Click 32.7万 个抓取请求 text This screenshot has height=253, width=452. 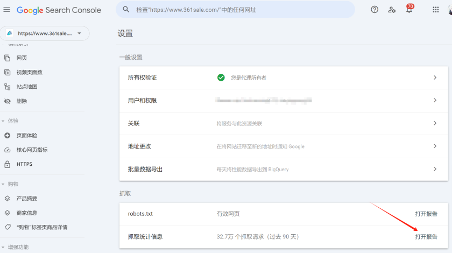click(x=258, y=237)
